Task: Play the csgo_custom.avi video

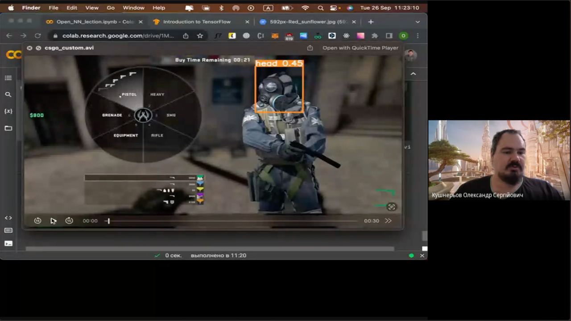Action: tap(53, 220)
